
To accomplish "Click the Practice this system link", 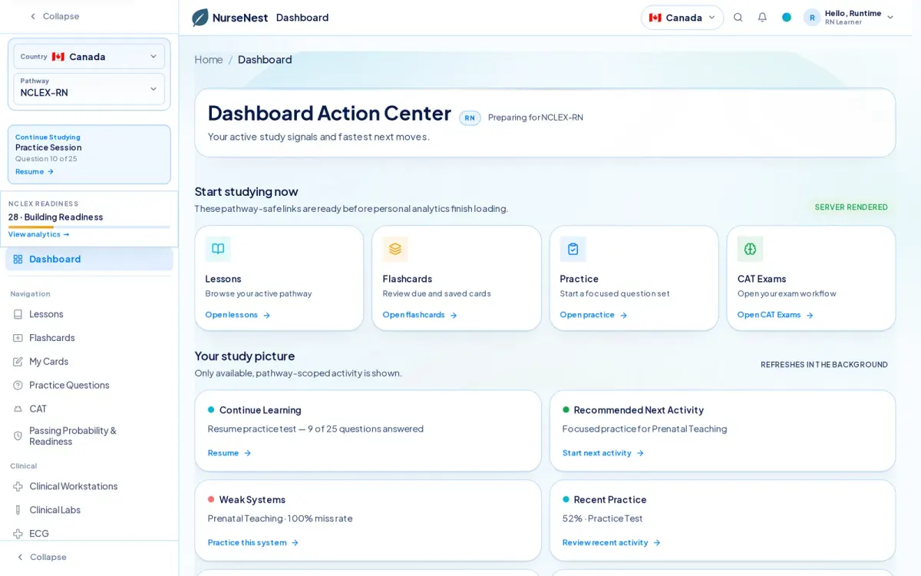I will [x=253, y=543].
